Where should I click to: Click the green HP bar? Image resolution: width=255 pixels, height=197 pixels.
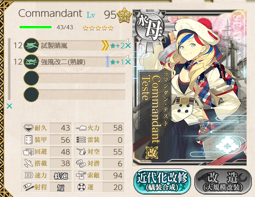point(36,27)
